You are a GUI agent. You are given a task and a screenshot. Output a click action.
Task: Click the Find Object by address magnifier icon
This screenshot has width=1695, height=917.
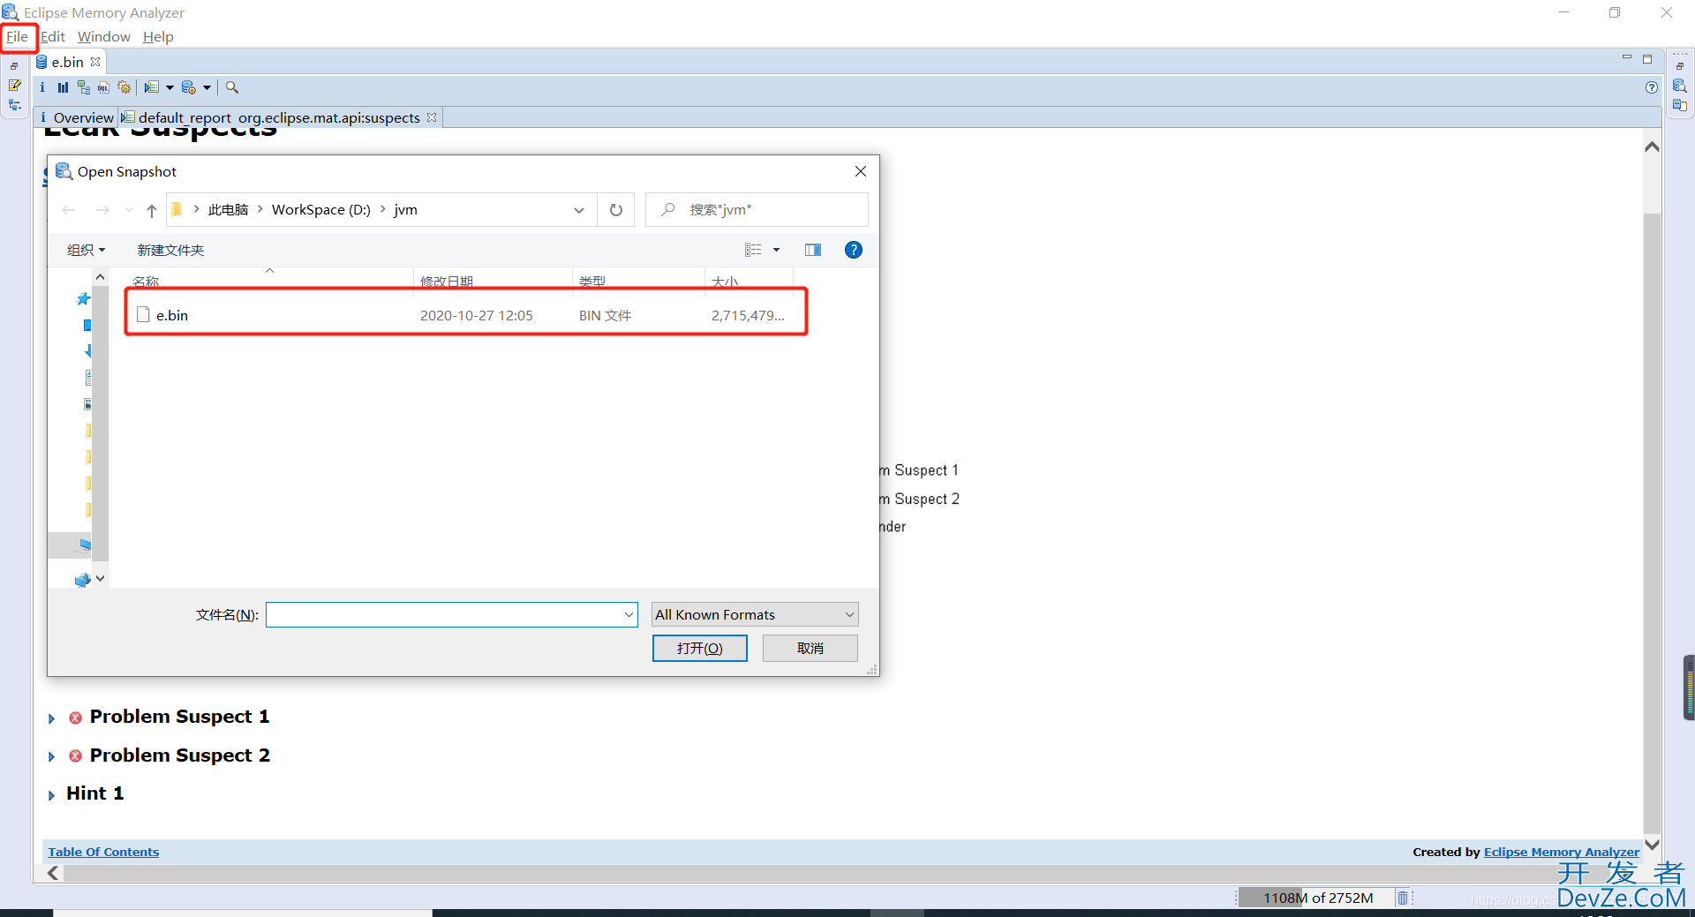pyautogui.click(x=232, y=87)
